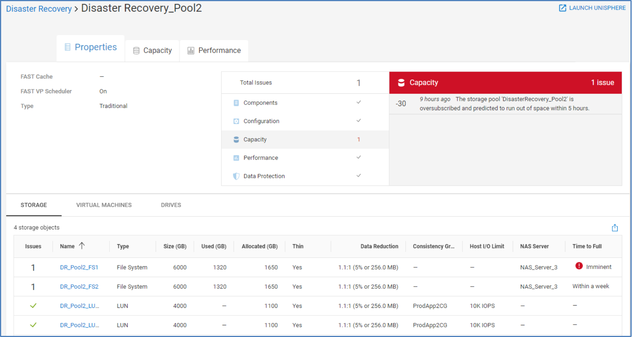Open the DR_Pool2_FS2 file system link
This screenshot has height=337, width=632.
pyautogui.click(x=79, y=287)
